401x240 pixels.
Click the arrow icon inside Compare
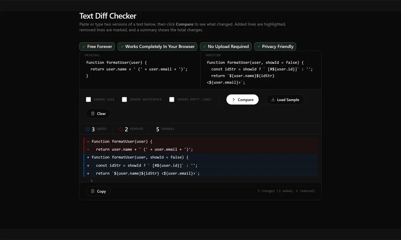(x=234, y=99)
